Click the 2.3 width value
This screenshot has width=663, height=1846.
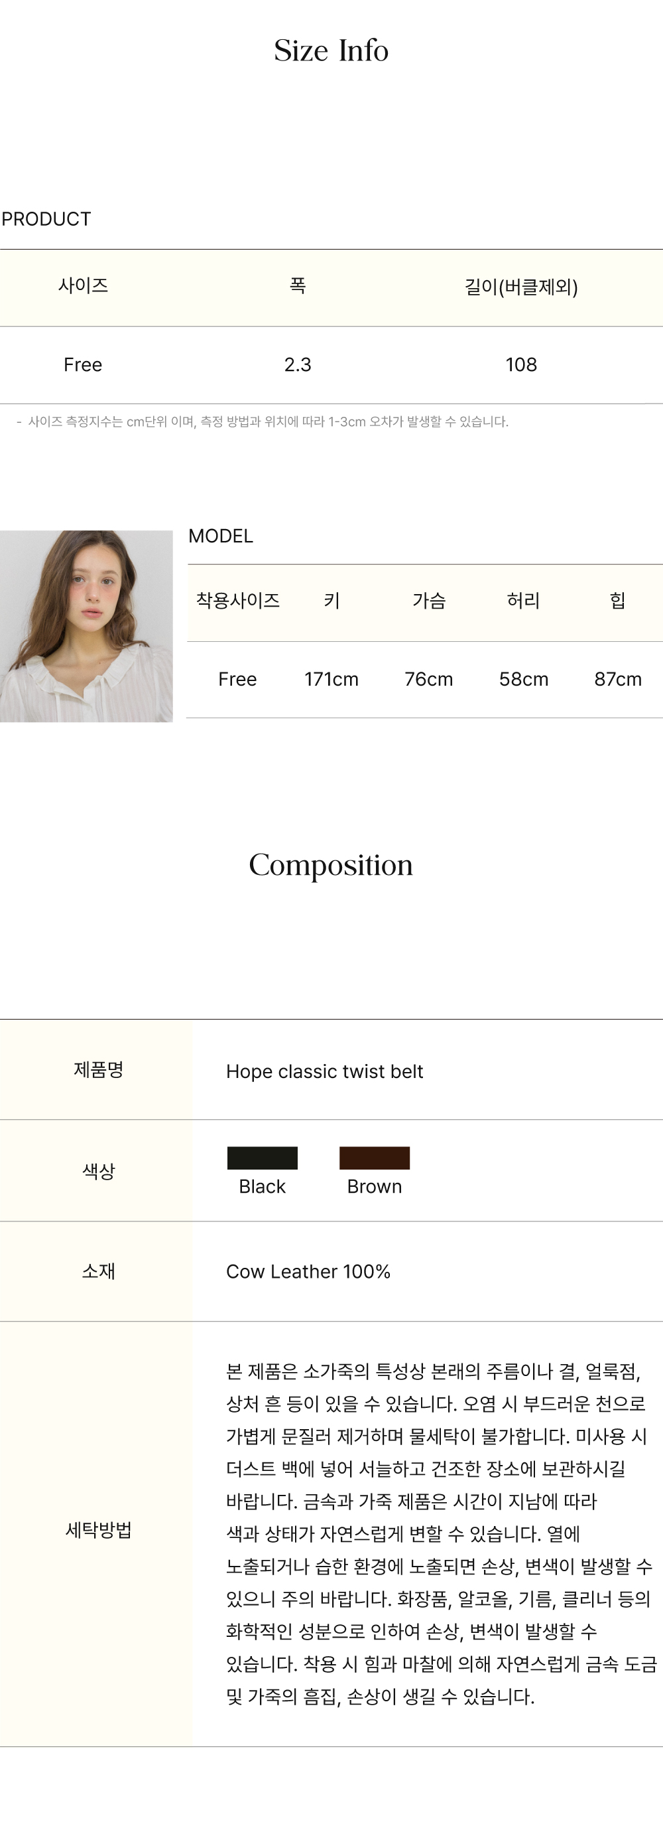coord(297,365)
